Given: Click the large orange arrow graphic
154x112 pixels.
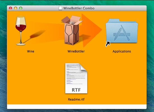Looking at the screenshot, I should pyautogui.click(x=92, y=30).
